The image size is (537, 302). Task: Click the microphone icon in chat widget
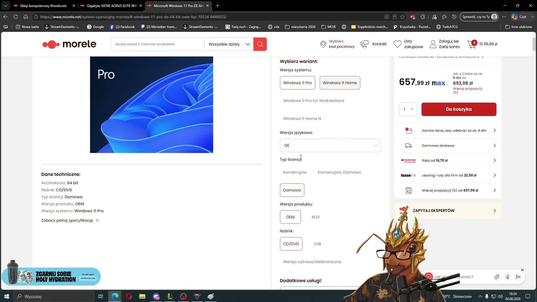click(x=508, y=277)
